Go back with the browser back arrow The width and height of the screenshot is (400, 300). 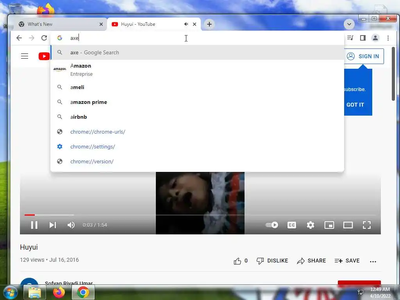click(19, 38)
